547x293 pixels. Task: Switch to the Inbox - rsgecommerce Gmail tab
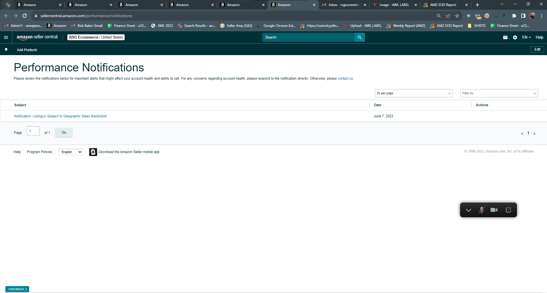coord(344,5)
